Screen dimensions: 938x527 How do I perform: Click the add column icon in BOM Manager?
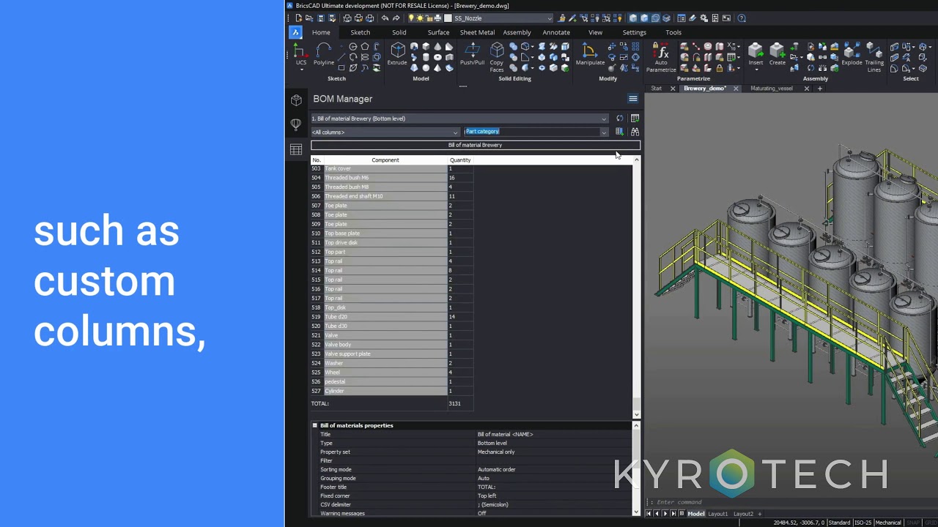click(x=620, y=132)
